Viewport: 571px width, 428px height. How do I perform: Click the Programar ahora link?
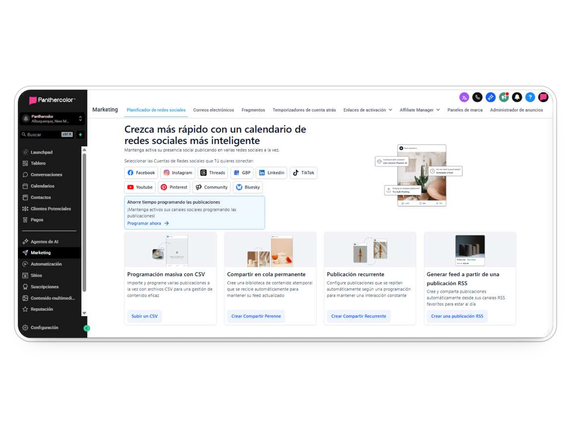(x=148, y=223)
